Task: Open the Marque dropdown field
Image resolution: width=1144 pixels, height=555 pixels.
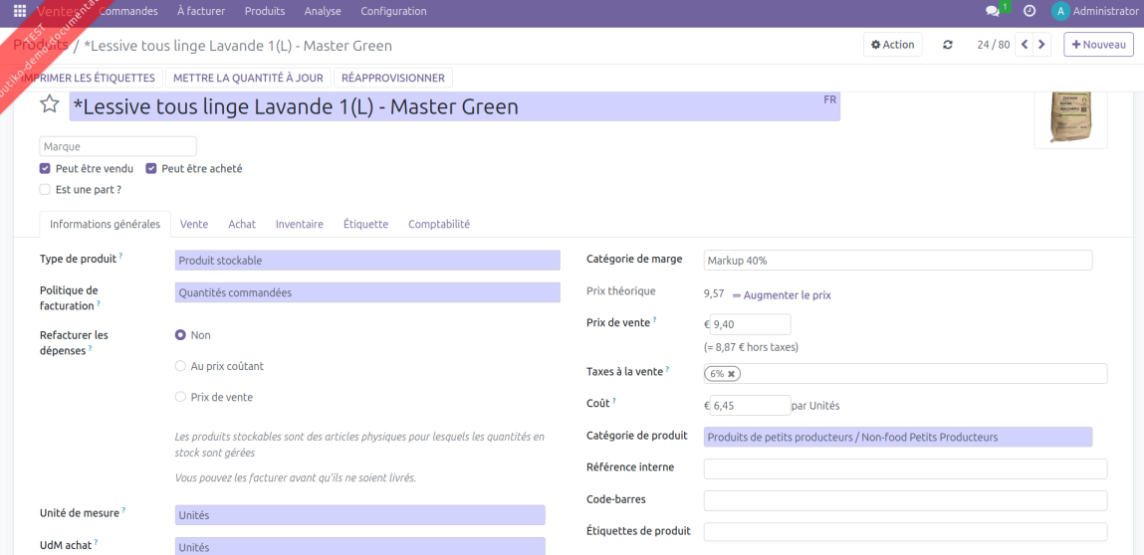Action: coord(118,146)
